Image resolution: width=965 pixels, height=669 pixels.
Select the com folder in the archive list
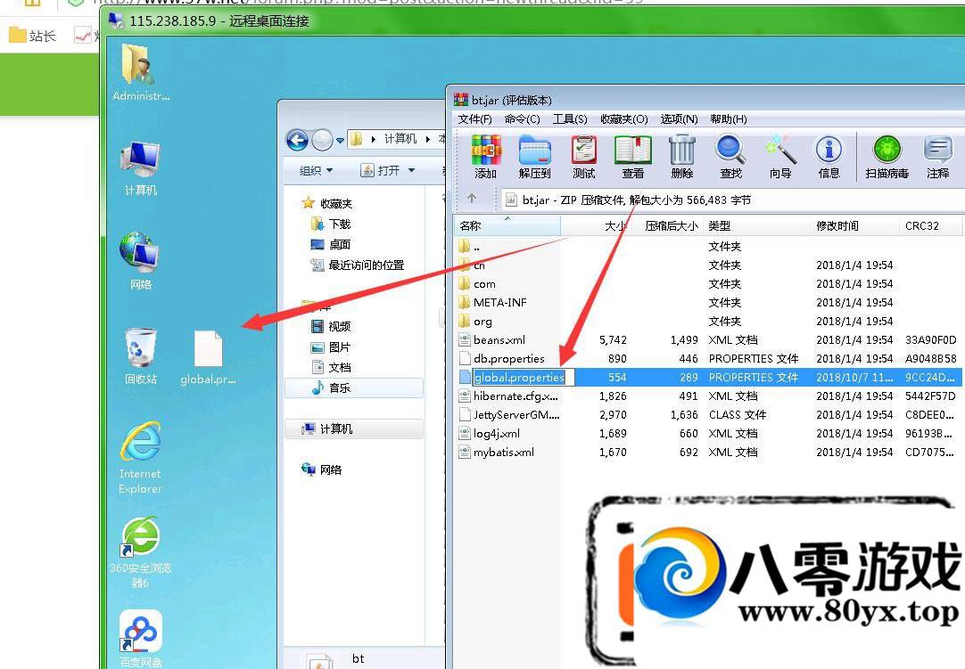click(x=708, y=284)
